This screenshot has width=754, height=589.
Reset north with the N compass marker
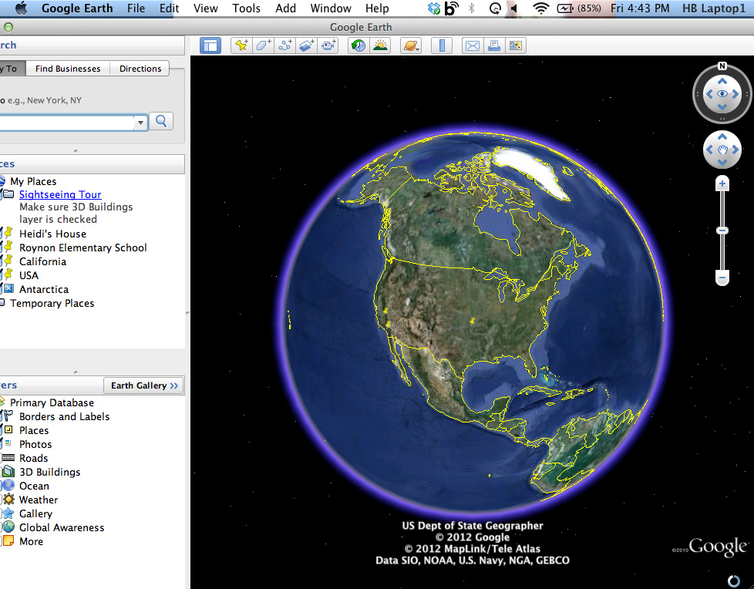pos(722,66)
